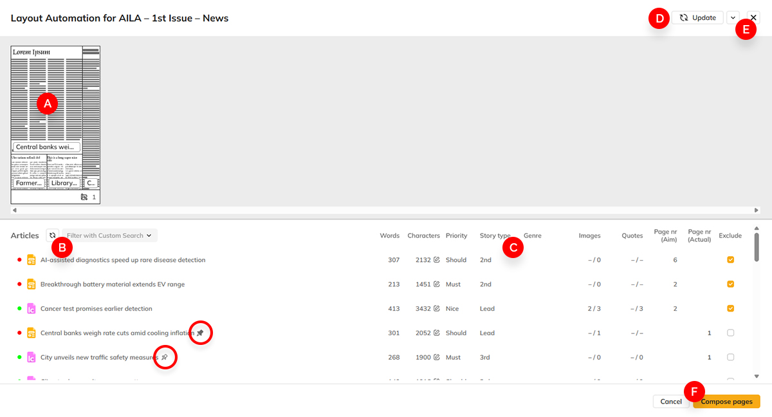Select the Farmer... article label on page preview
The height and width of the screenshot is (417, 772).
click(x=28, y=183)
